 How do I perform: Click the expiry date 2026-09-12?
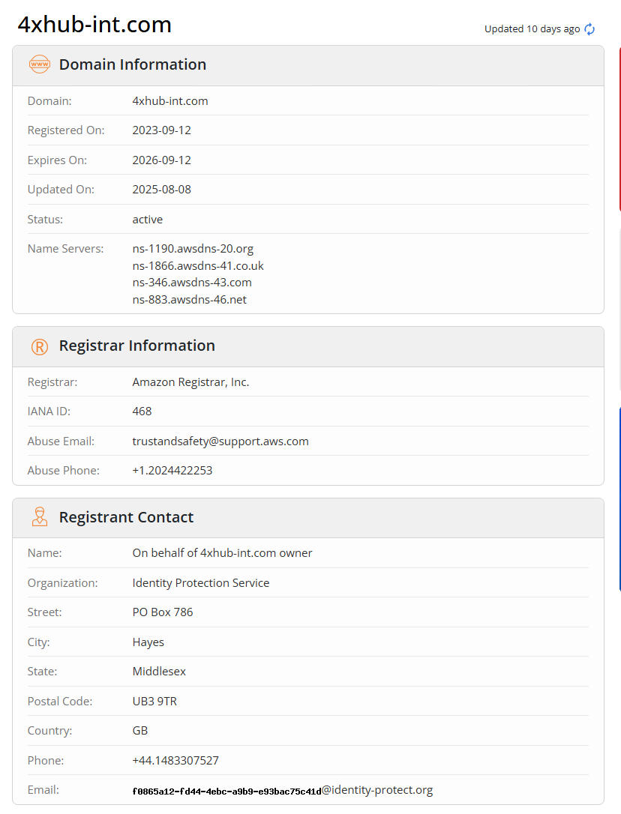pos(162,160)
